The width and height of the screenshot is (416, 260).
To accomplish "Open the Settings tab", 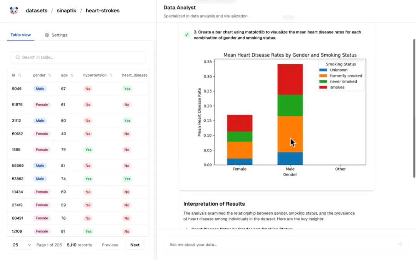I will pos(56,35).
